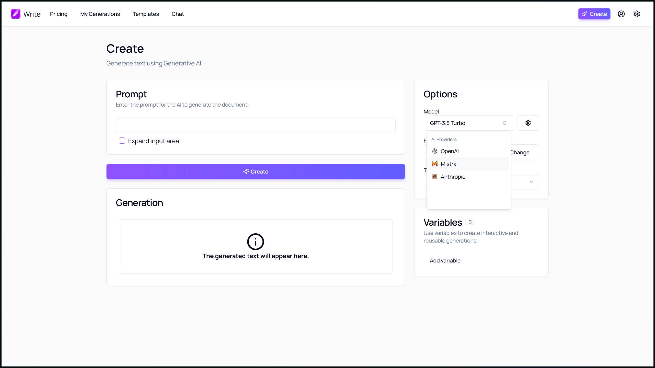The width and height of the screenshot is (655, 368).
Task: Open the user account profile icon
Action: pyautogui.click(x=621, y=14)
